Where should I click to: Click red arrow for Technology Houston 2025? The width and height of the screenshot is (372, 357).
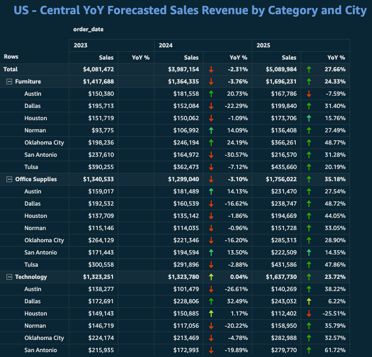(309, 314)
